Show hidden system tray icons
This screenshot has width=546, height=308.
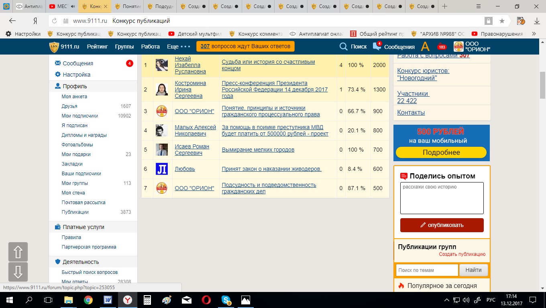pyautogui.click(x=447, y=300)
